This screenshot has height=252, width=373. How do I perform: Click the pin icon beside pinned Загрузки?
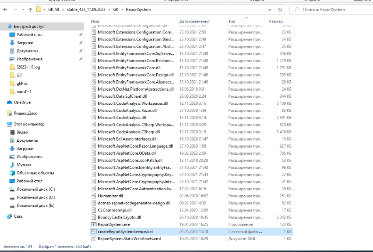click(81, 43)
